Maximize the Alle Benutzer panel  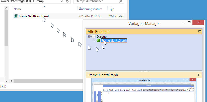pos(200,32)
